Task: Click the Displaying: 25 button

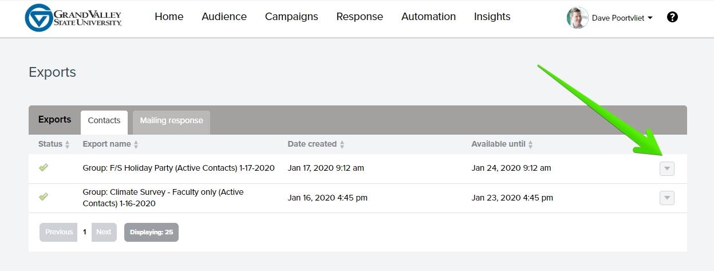Action: pos(151,232)
